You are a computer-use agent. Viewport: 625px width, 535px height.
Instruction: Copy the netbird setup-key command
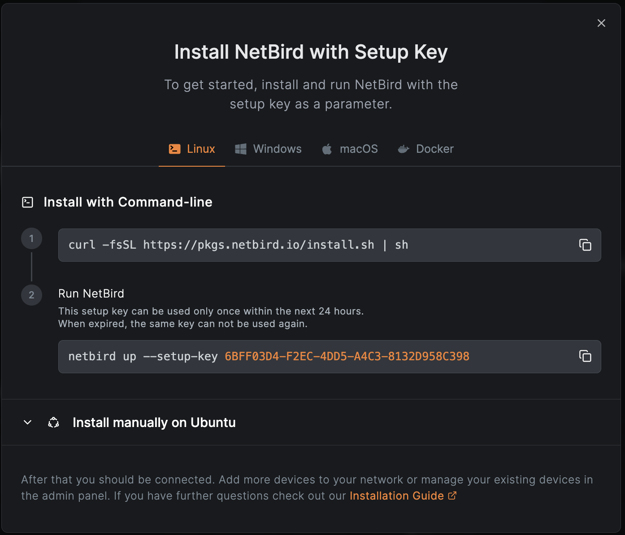point(585,356)
